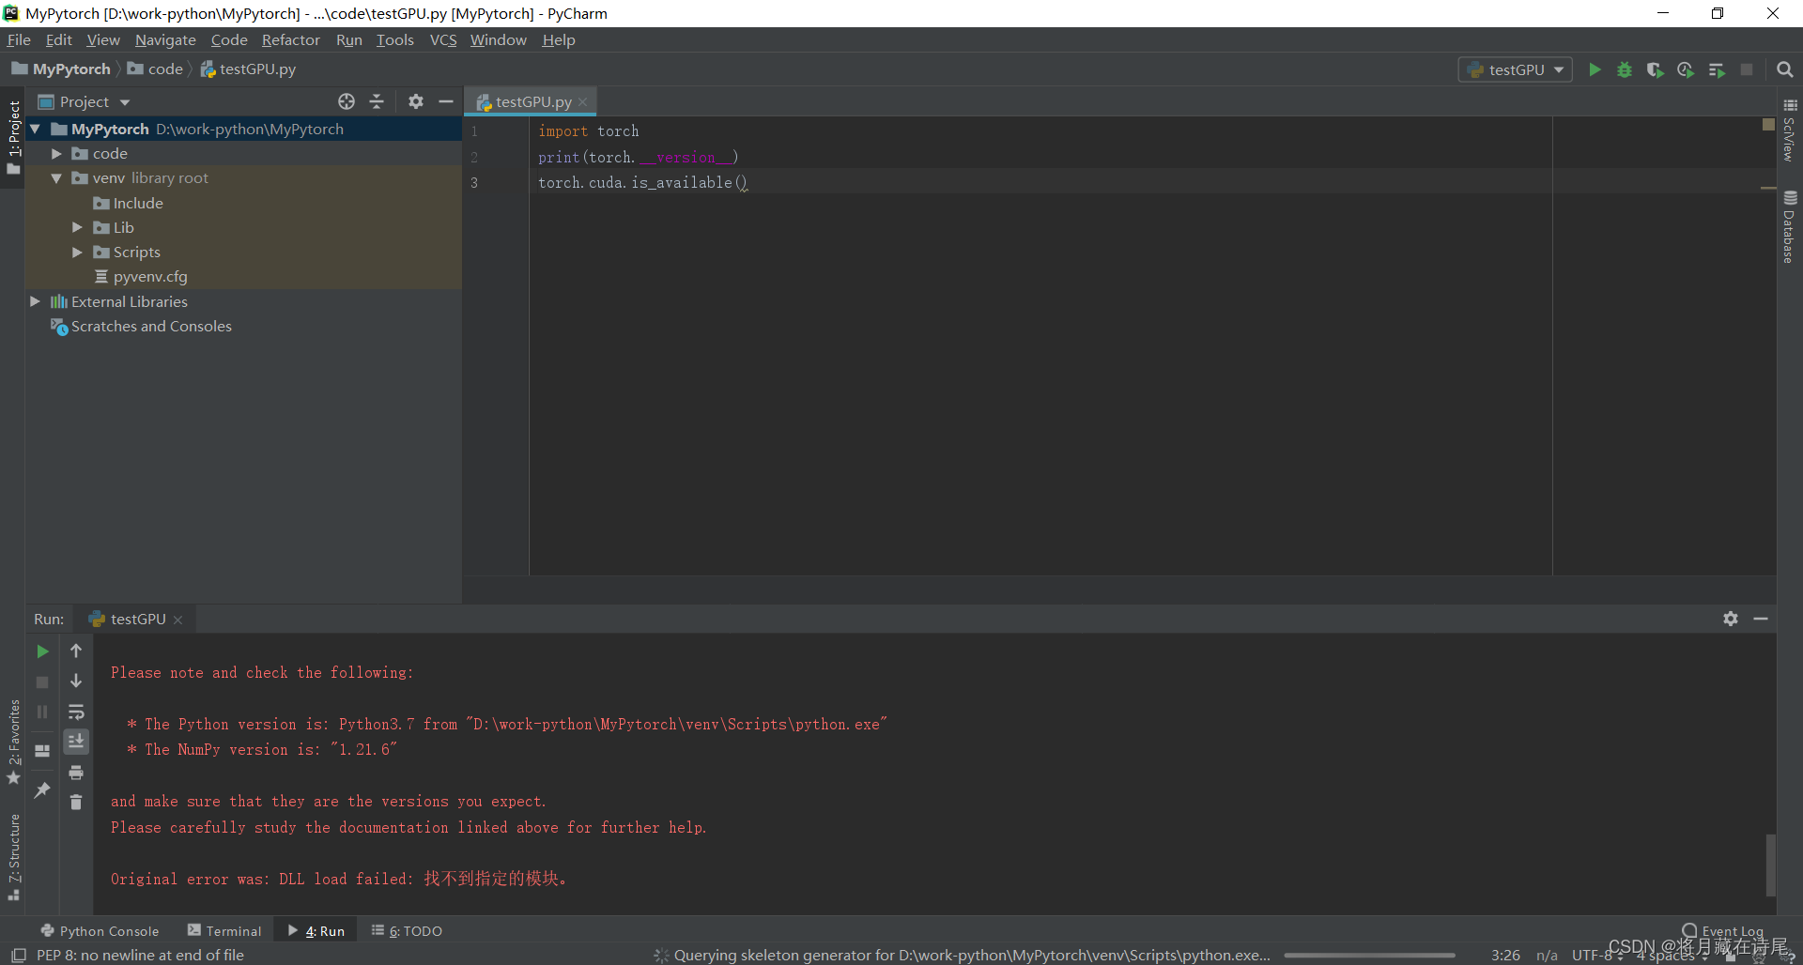Pin the Run tab
The width and height of the screenshot is (1803, 965).
pos(42,790)
